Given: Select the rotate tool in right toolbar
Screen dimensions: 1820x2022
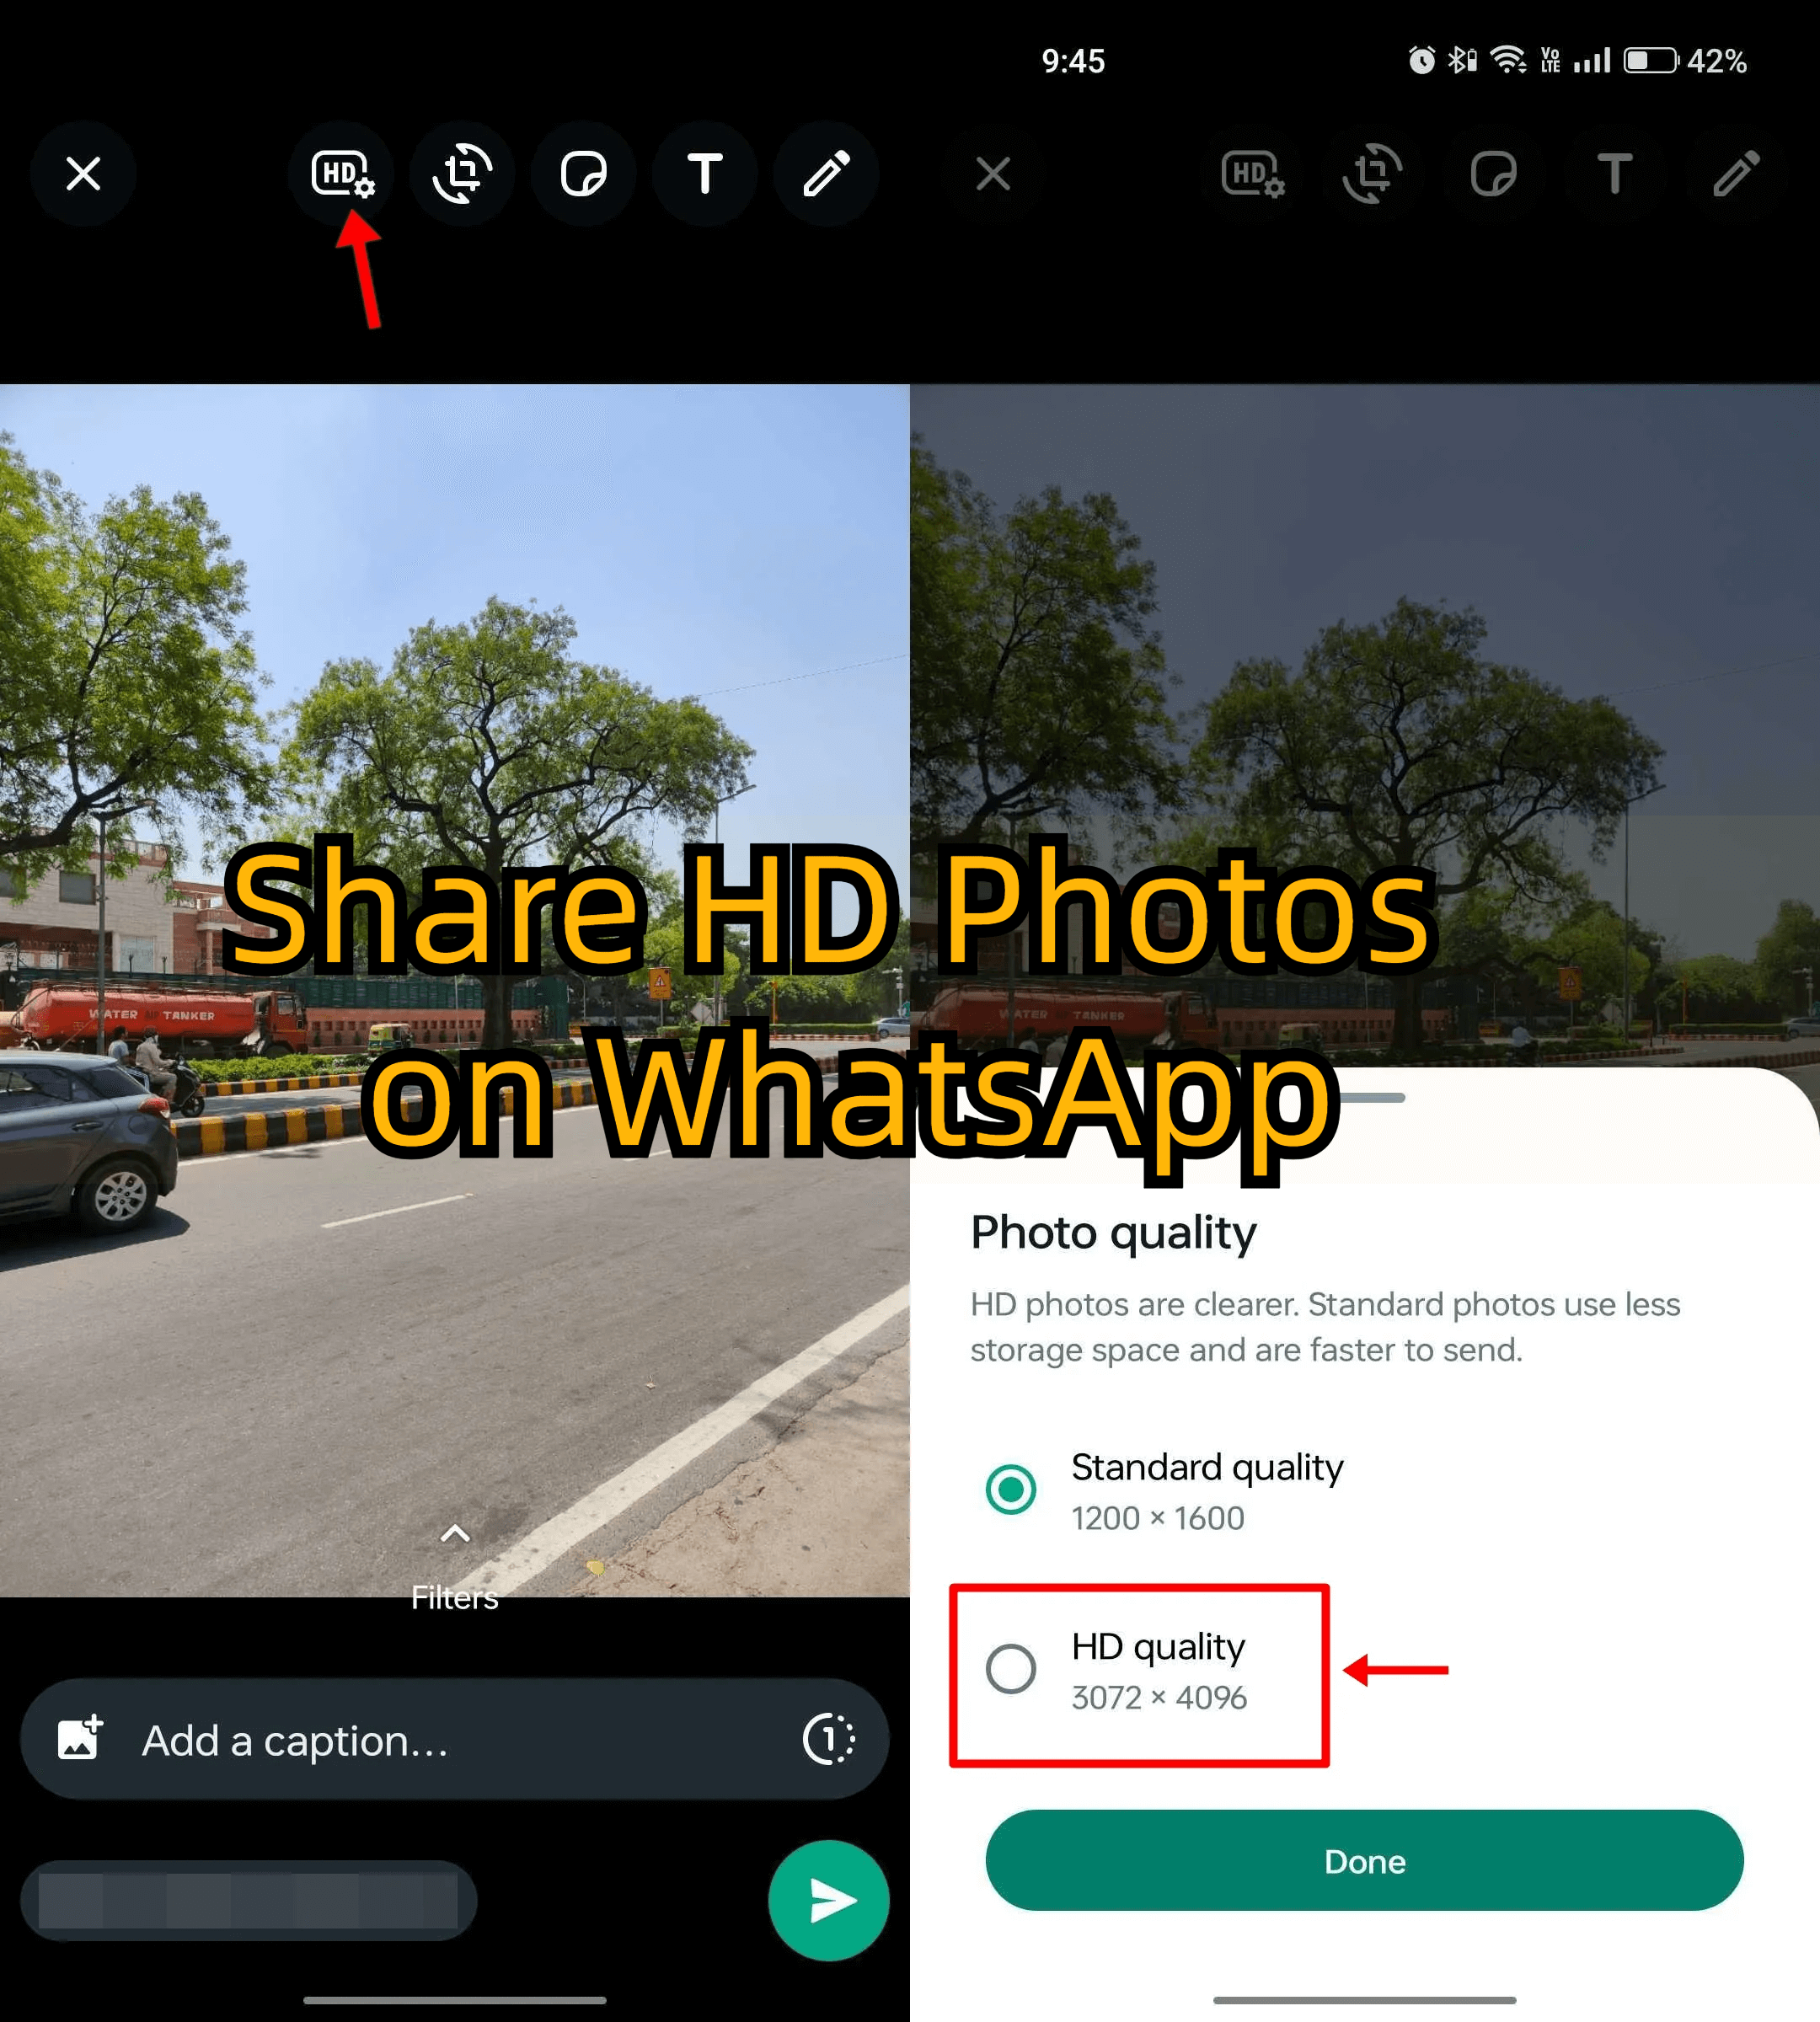Looking at the screenshot, I should (1370, 174).
